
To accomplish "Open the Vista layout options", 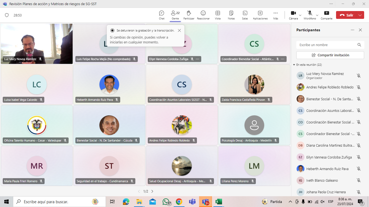I will 217,15.
